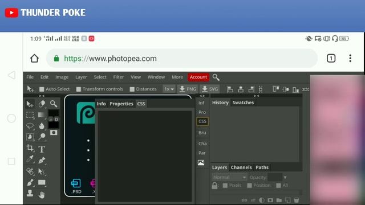Image resolution: width=365 pixels, height=205 pixels.
Task: Click the align right edges icon
Action: (x=251, y=89)
